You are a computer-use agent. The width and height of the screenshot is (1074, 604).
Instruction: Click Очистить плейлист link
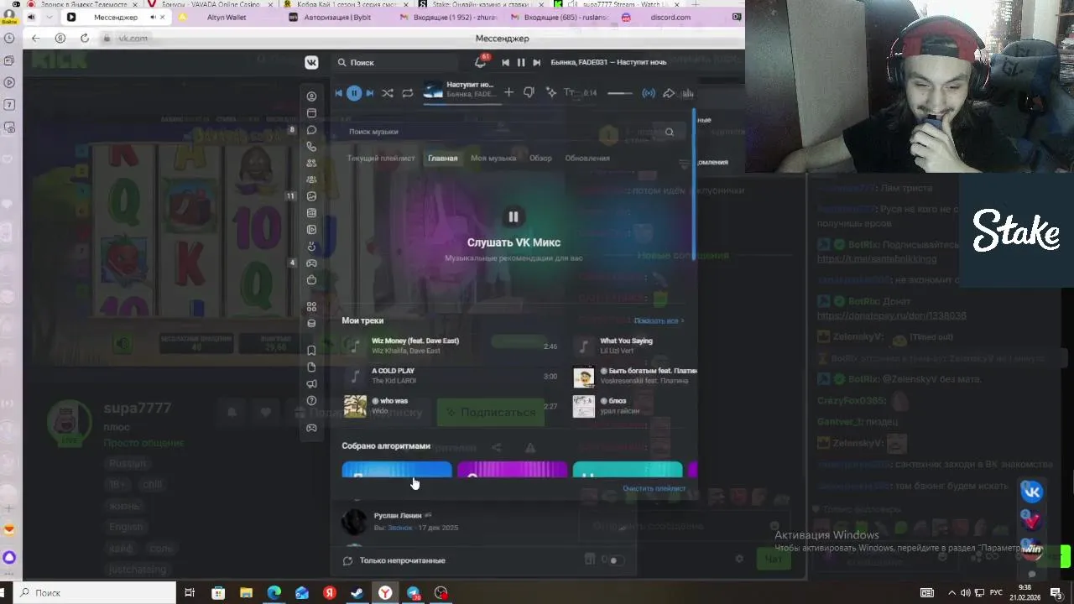[654, 488]
